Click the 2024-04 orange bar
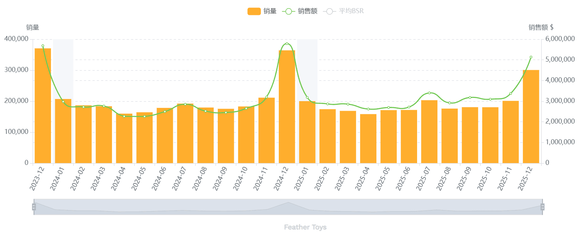 pos(124,139)
